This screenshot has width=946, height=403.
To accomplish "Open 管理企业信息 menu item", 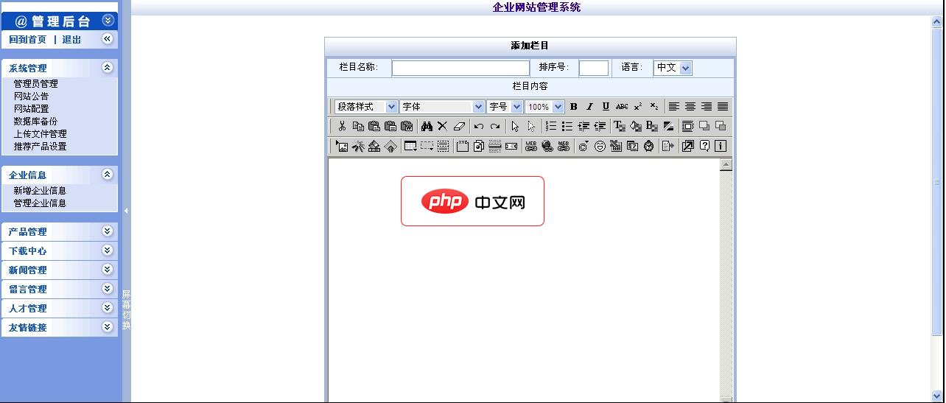I will click(x=40, y=203).
